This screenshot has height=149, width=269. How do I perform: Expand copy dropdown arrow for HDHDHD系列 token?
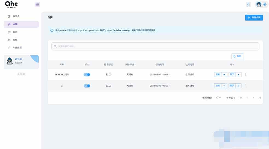[224, 75]
